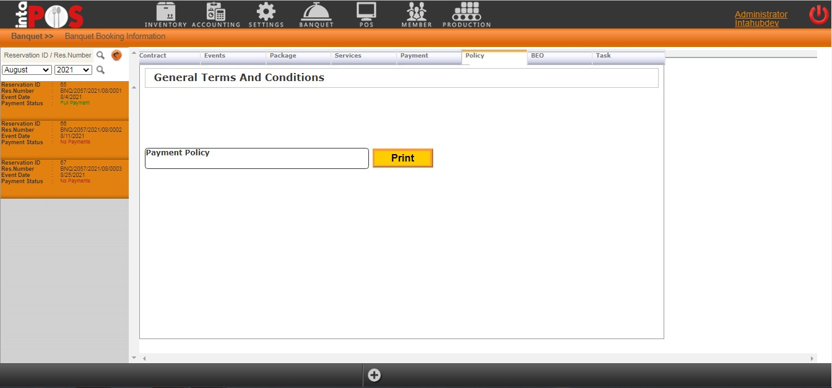Click the Administrator Intahubdev user link
Screen dimensions: 832x388
pyautogui.click(x=761, y=19)
